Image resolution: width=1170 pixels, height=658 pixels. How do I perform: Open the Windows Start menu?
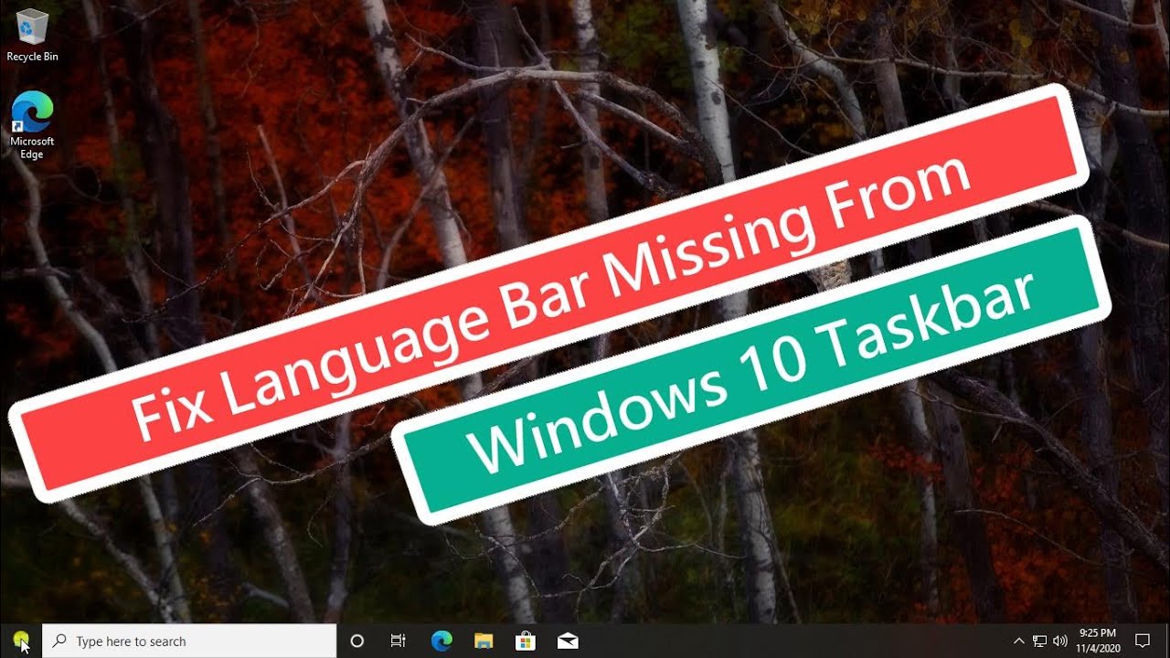(x=21, y=641)
